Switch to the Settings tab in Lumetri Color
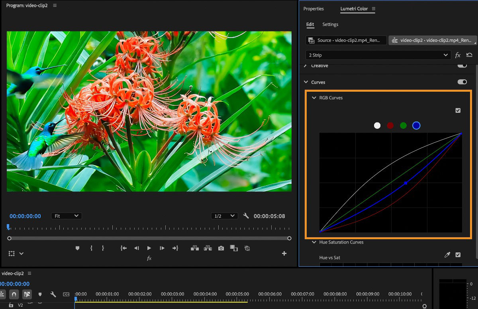 point(330,24)
